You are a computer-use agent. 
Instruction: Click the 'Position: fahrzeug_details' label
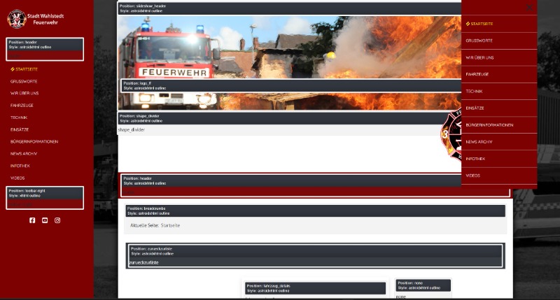pyautogui.click(x=269, y=286)
